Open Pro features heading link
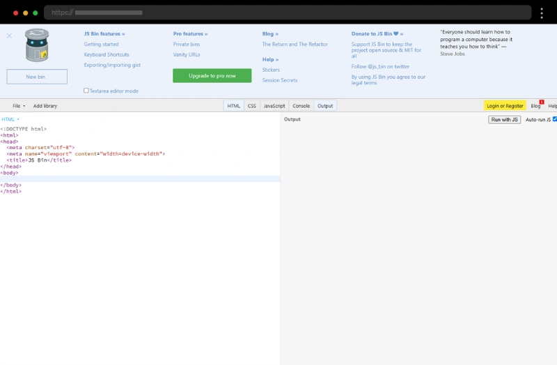 click(190, 33)
